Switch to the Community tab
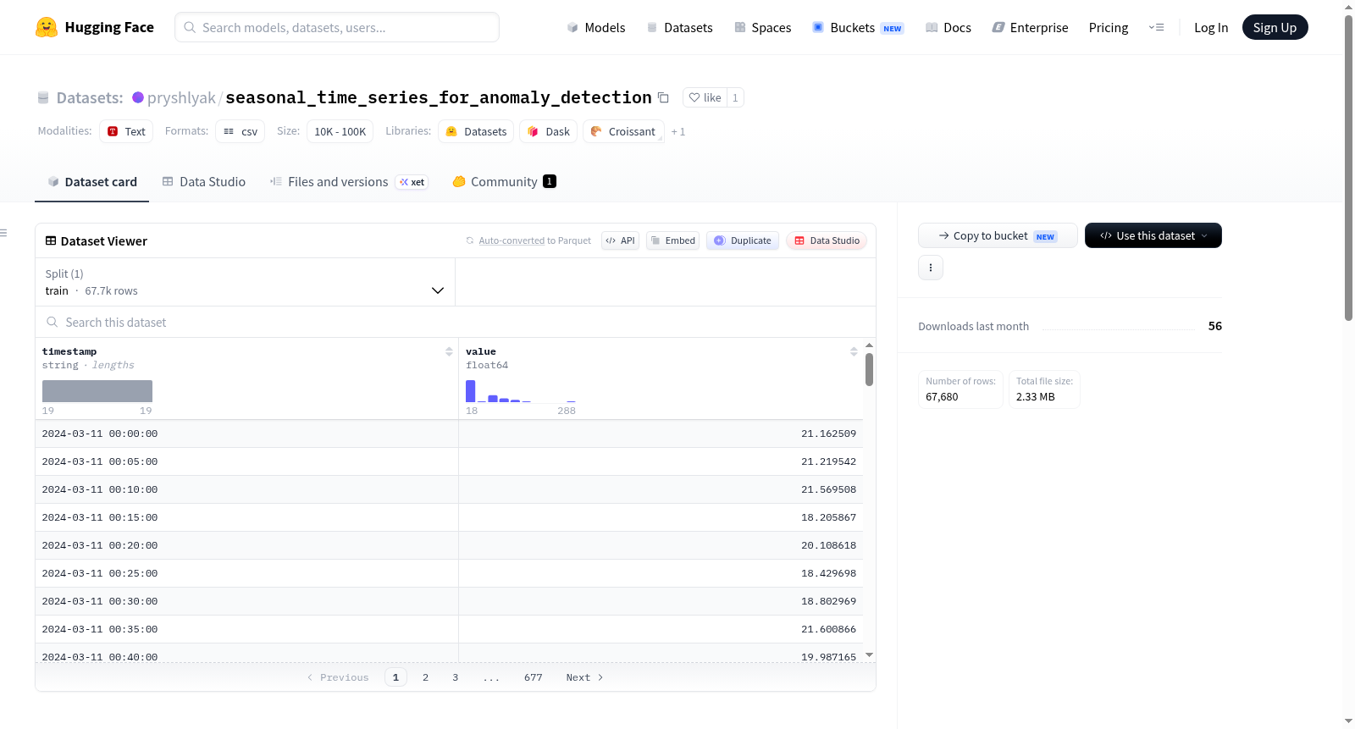1355x729 pixels. tap(504, 182)
